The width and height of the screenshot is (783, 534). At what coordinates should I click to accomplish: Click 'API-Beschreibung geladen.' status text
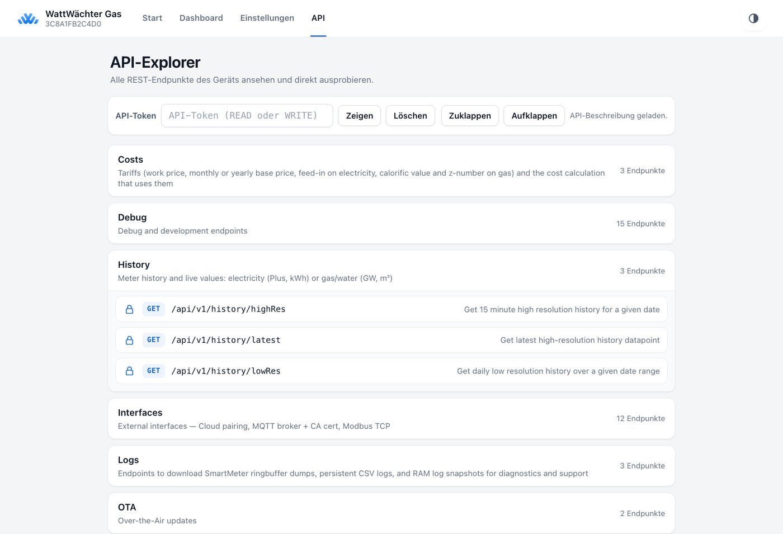point(619,116)
